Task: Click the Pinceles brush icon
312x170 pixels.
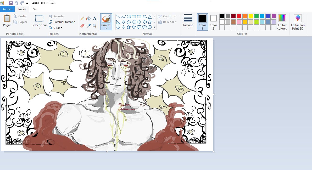Action: 106,19
